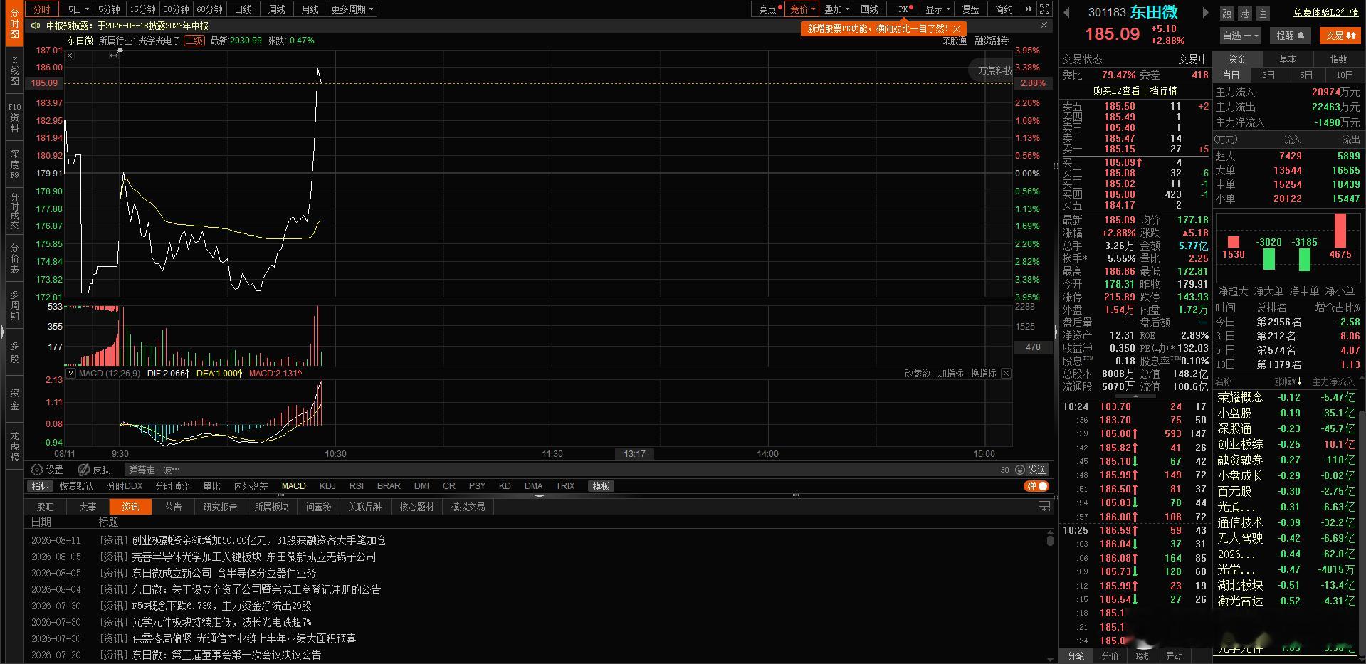This screenshot has height=664, width=1366.
Task: Open 资金 in left sidebar
Action: 14,399
